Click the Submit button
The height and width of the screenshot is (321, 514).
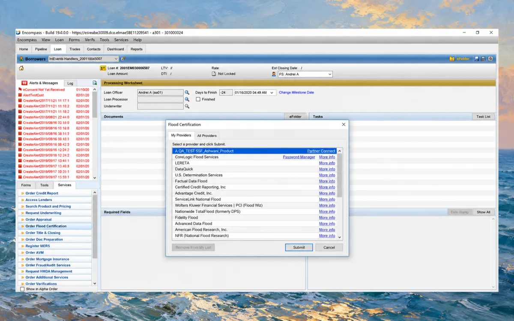coord(299,247)
